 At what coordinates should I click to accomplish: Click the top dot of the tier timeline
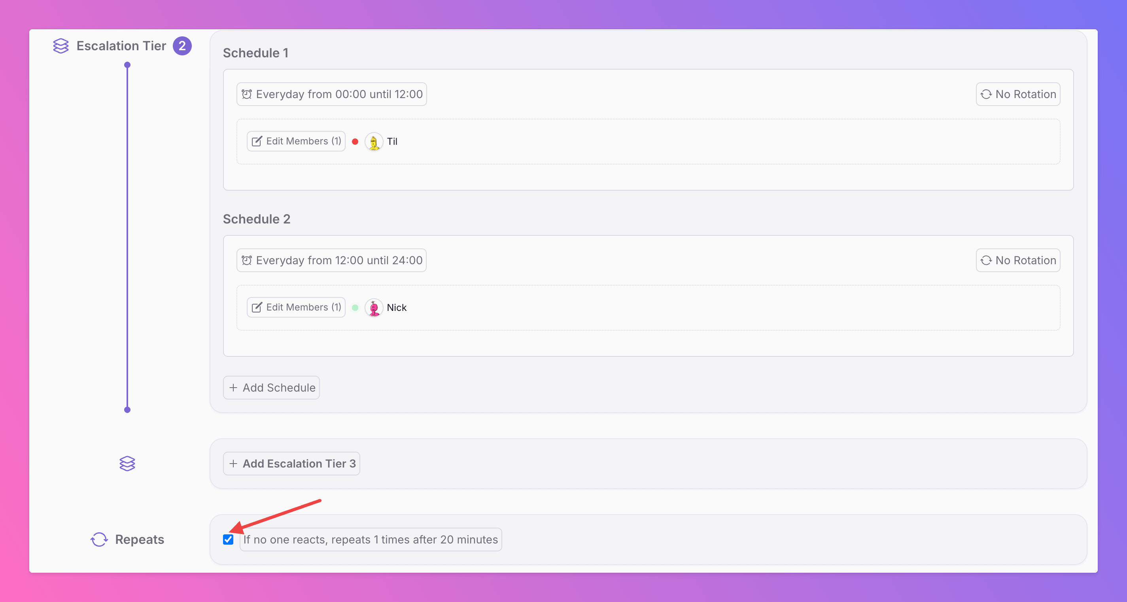pos(127,65)
